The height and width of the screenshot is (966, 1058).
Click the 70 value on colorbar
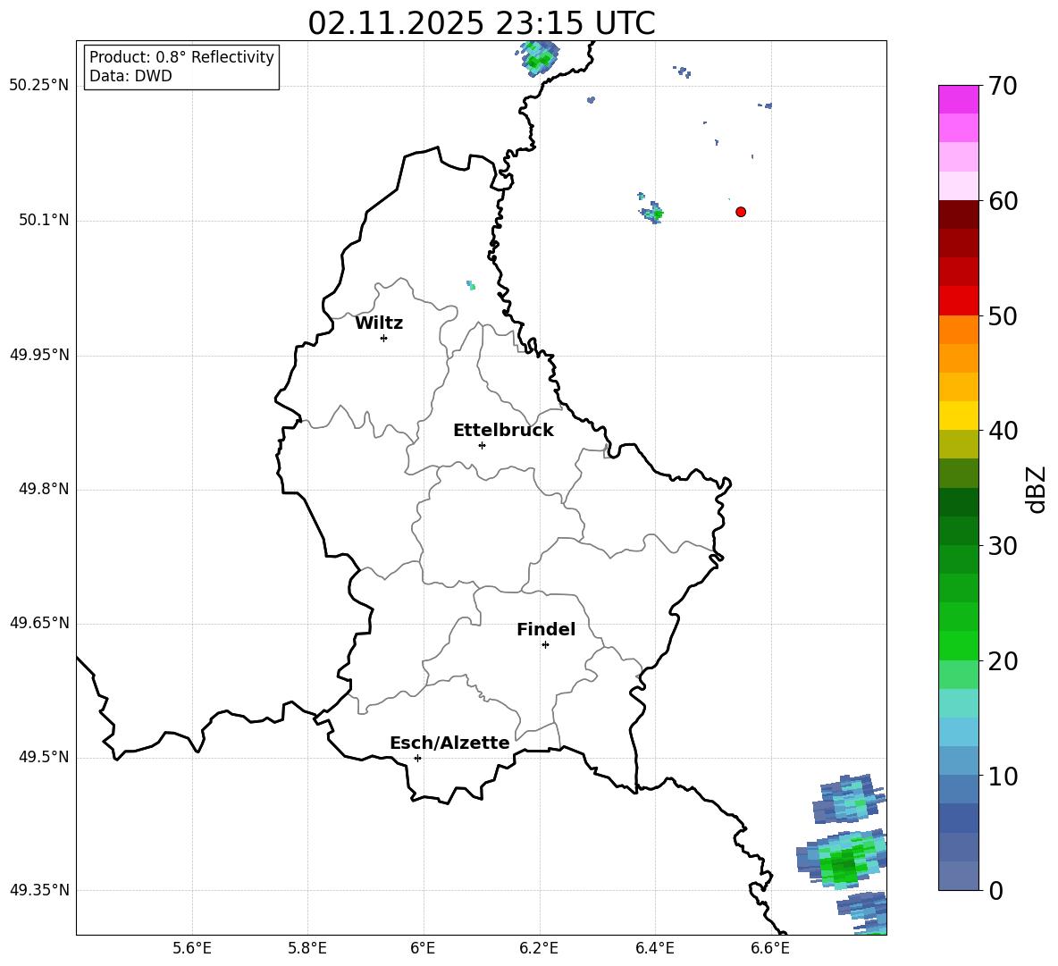click(1003, 86)
